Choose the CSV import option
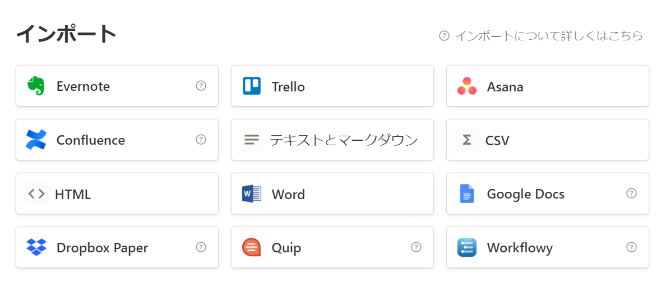Viewport: 666px width, 286px height. (548, 140)
